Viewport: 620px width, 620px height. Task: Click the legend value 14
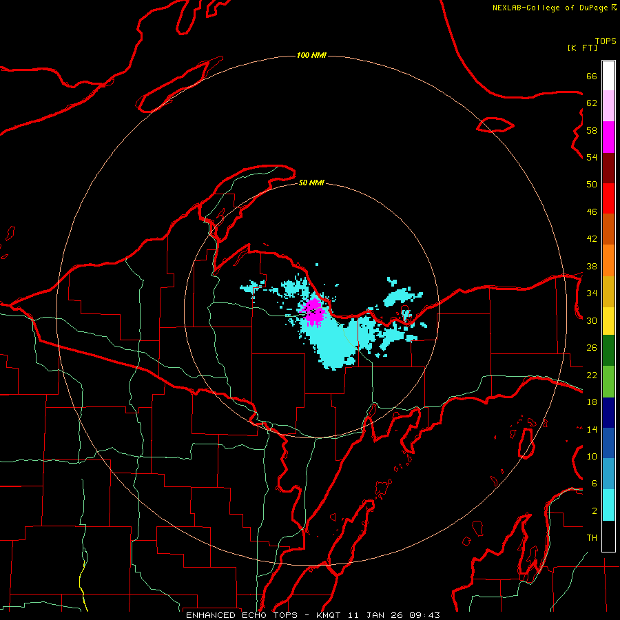coord(592,429)
